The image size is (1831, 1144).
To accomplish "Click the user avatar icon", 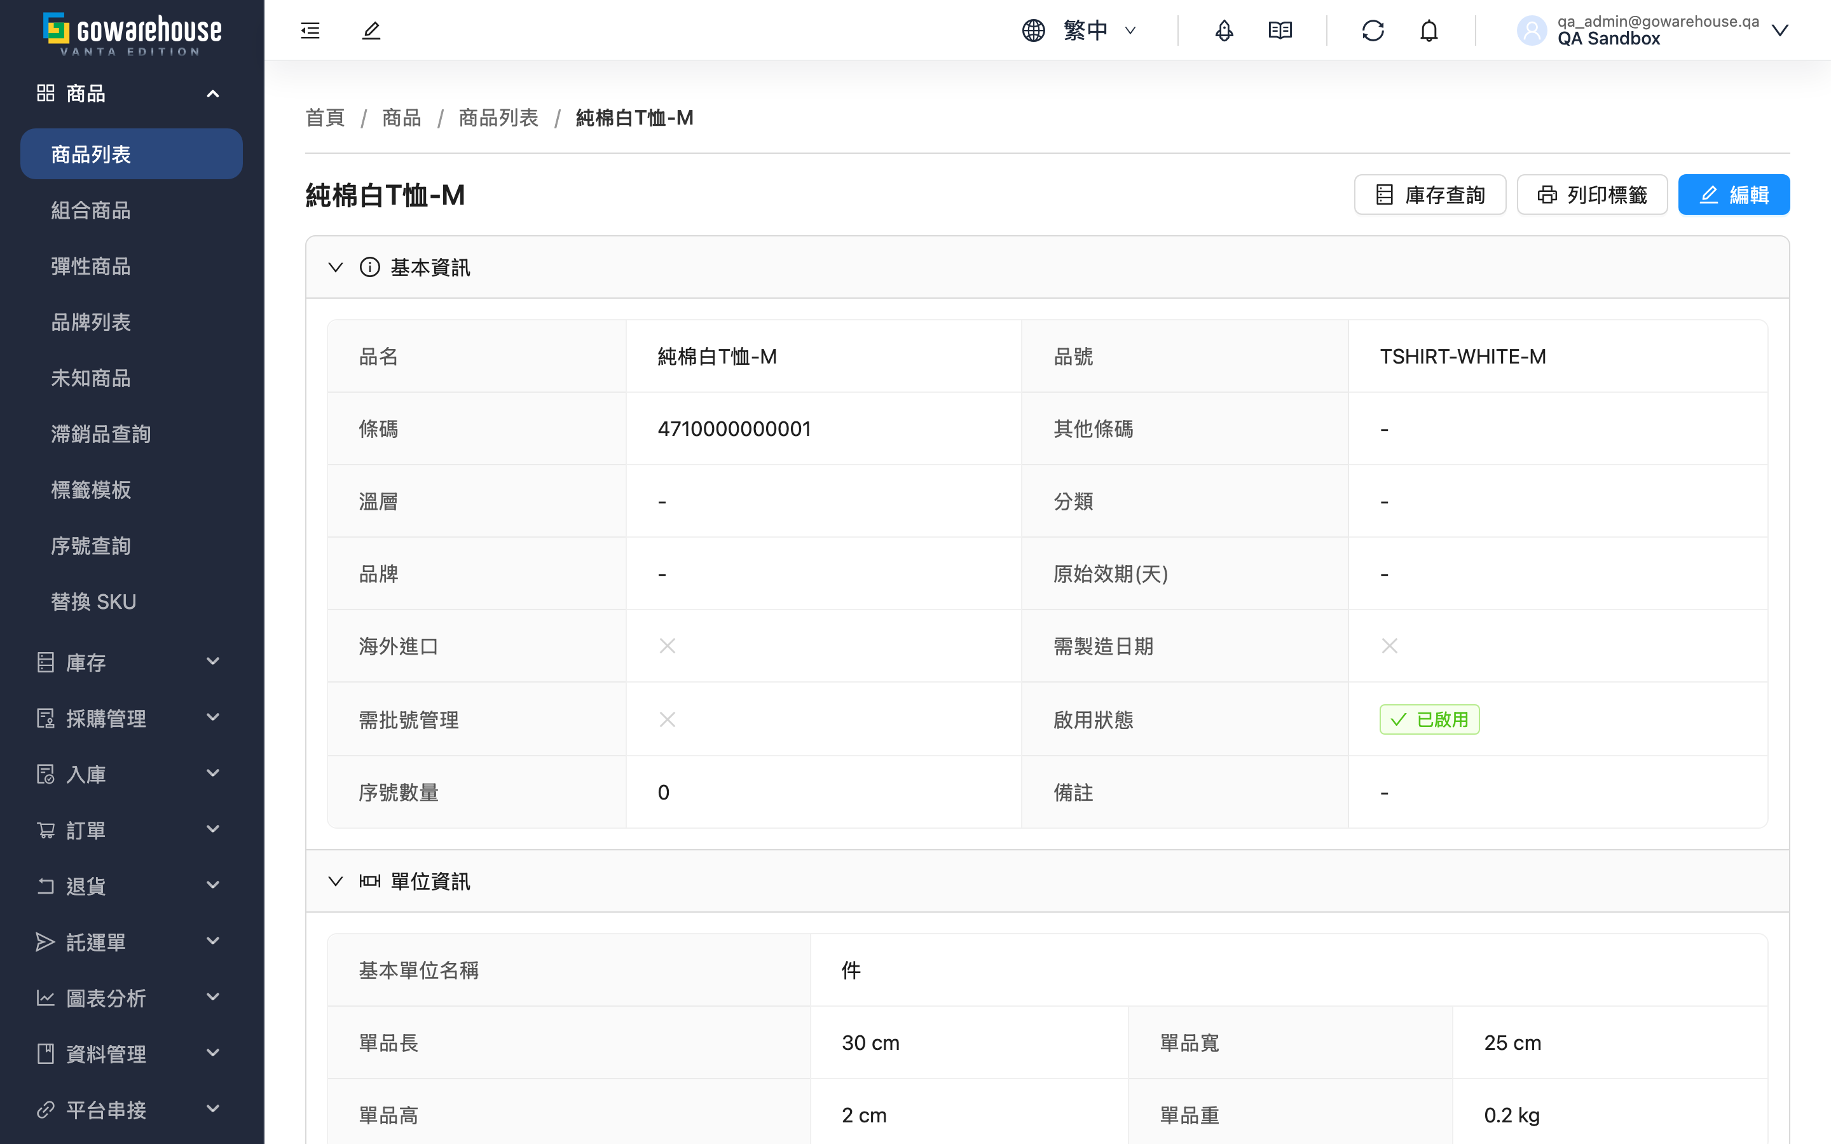I will coord(1532,31).
